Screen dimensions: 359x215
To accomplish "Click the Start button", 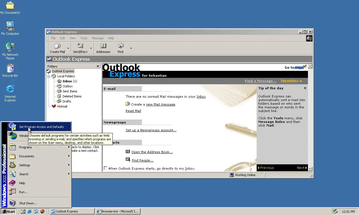I will (8, 211).
